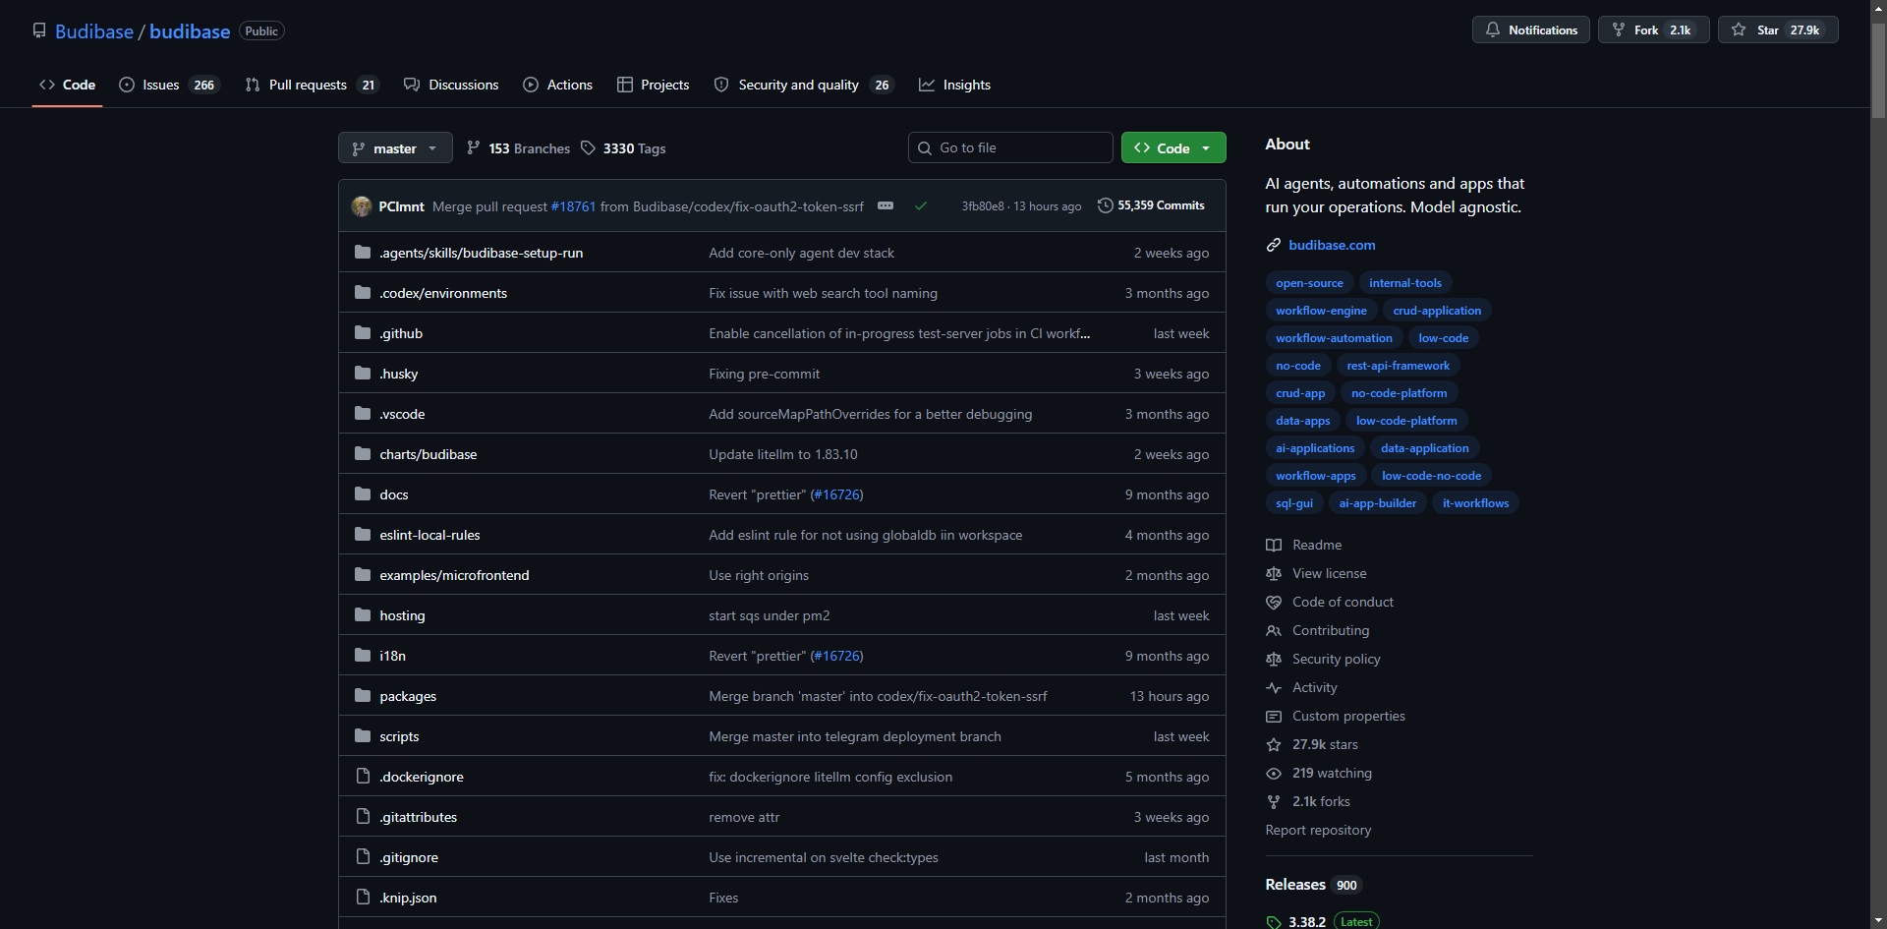Click the Go to file search field
The height and width of the screenshot is (929, 1887).
(1010, 148)
